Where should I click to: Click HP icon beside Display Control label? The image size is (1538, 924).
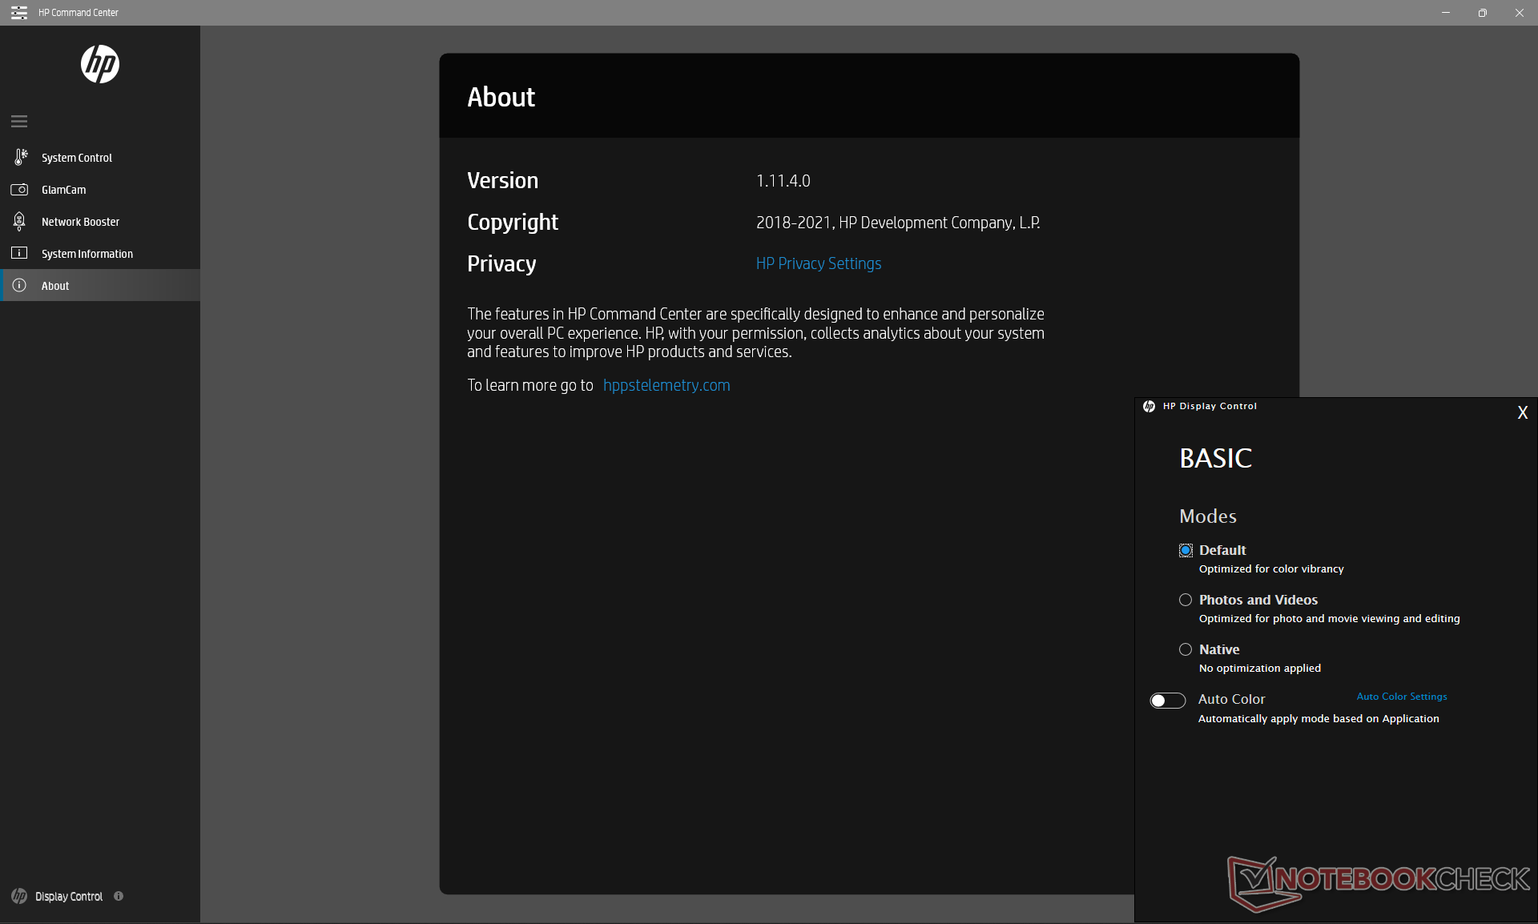(x=19, y=896)
